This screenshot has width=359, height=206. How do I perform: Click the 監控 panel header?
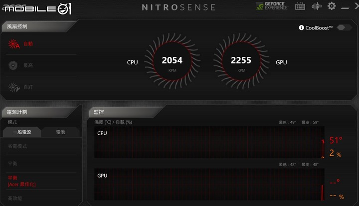click(x=99, y=112)
